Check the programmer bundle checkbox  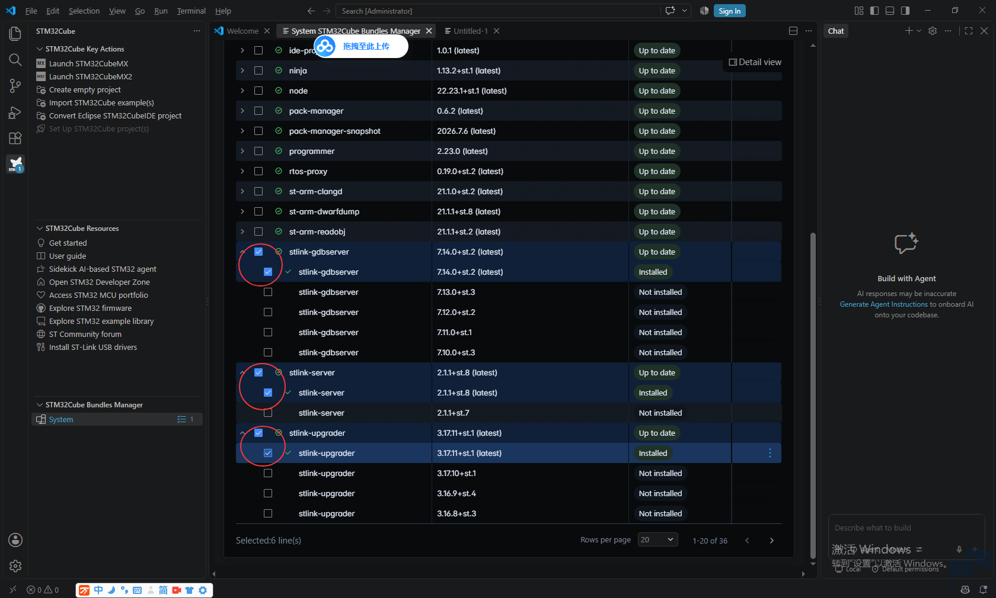coord(258,151)
